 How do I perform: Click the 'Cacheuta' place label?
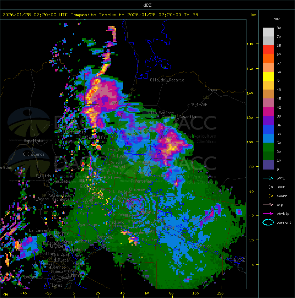[61, 199]
